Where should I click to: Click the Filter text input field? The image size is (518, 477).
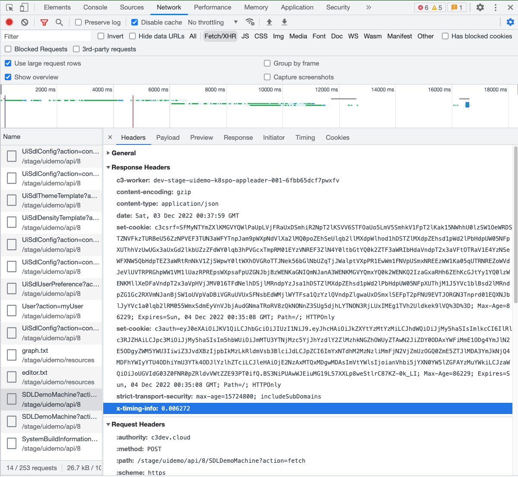pyautogui.click(x=47, y=36)
